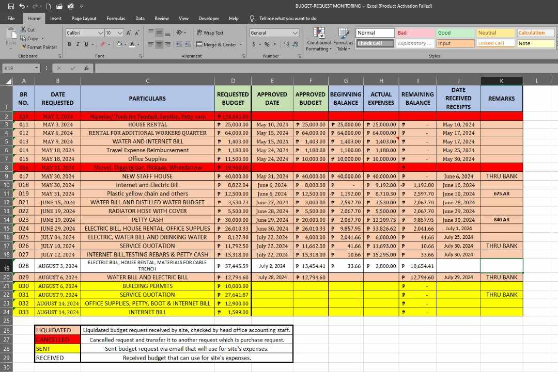Viewport: 558px width, 372px height.
Task: Open a file using the folder icon
Action: point(59,6)
